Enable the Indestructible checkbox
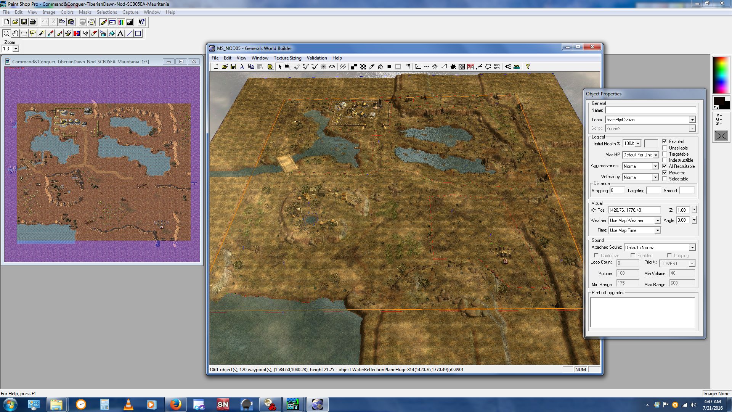The width and height of the screenshot is (732, 412). click(x=665, y=160)
